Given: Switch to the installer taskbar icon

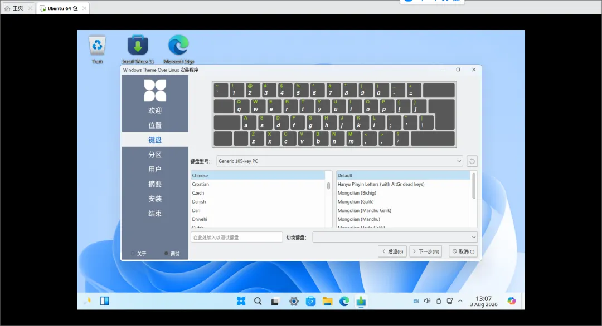Looking at the screenshot, I should [x=361, y=301].
